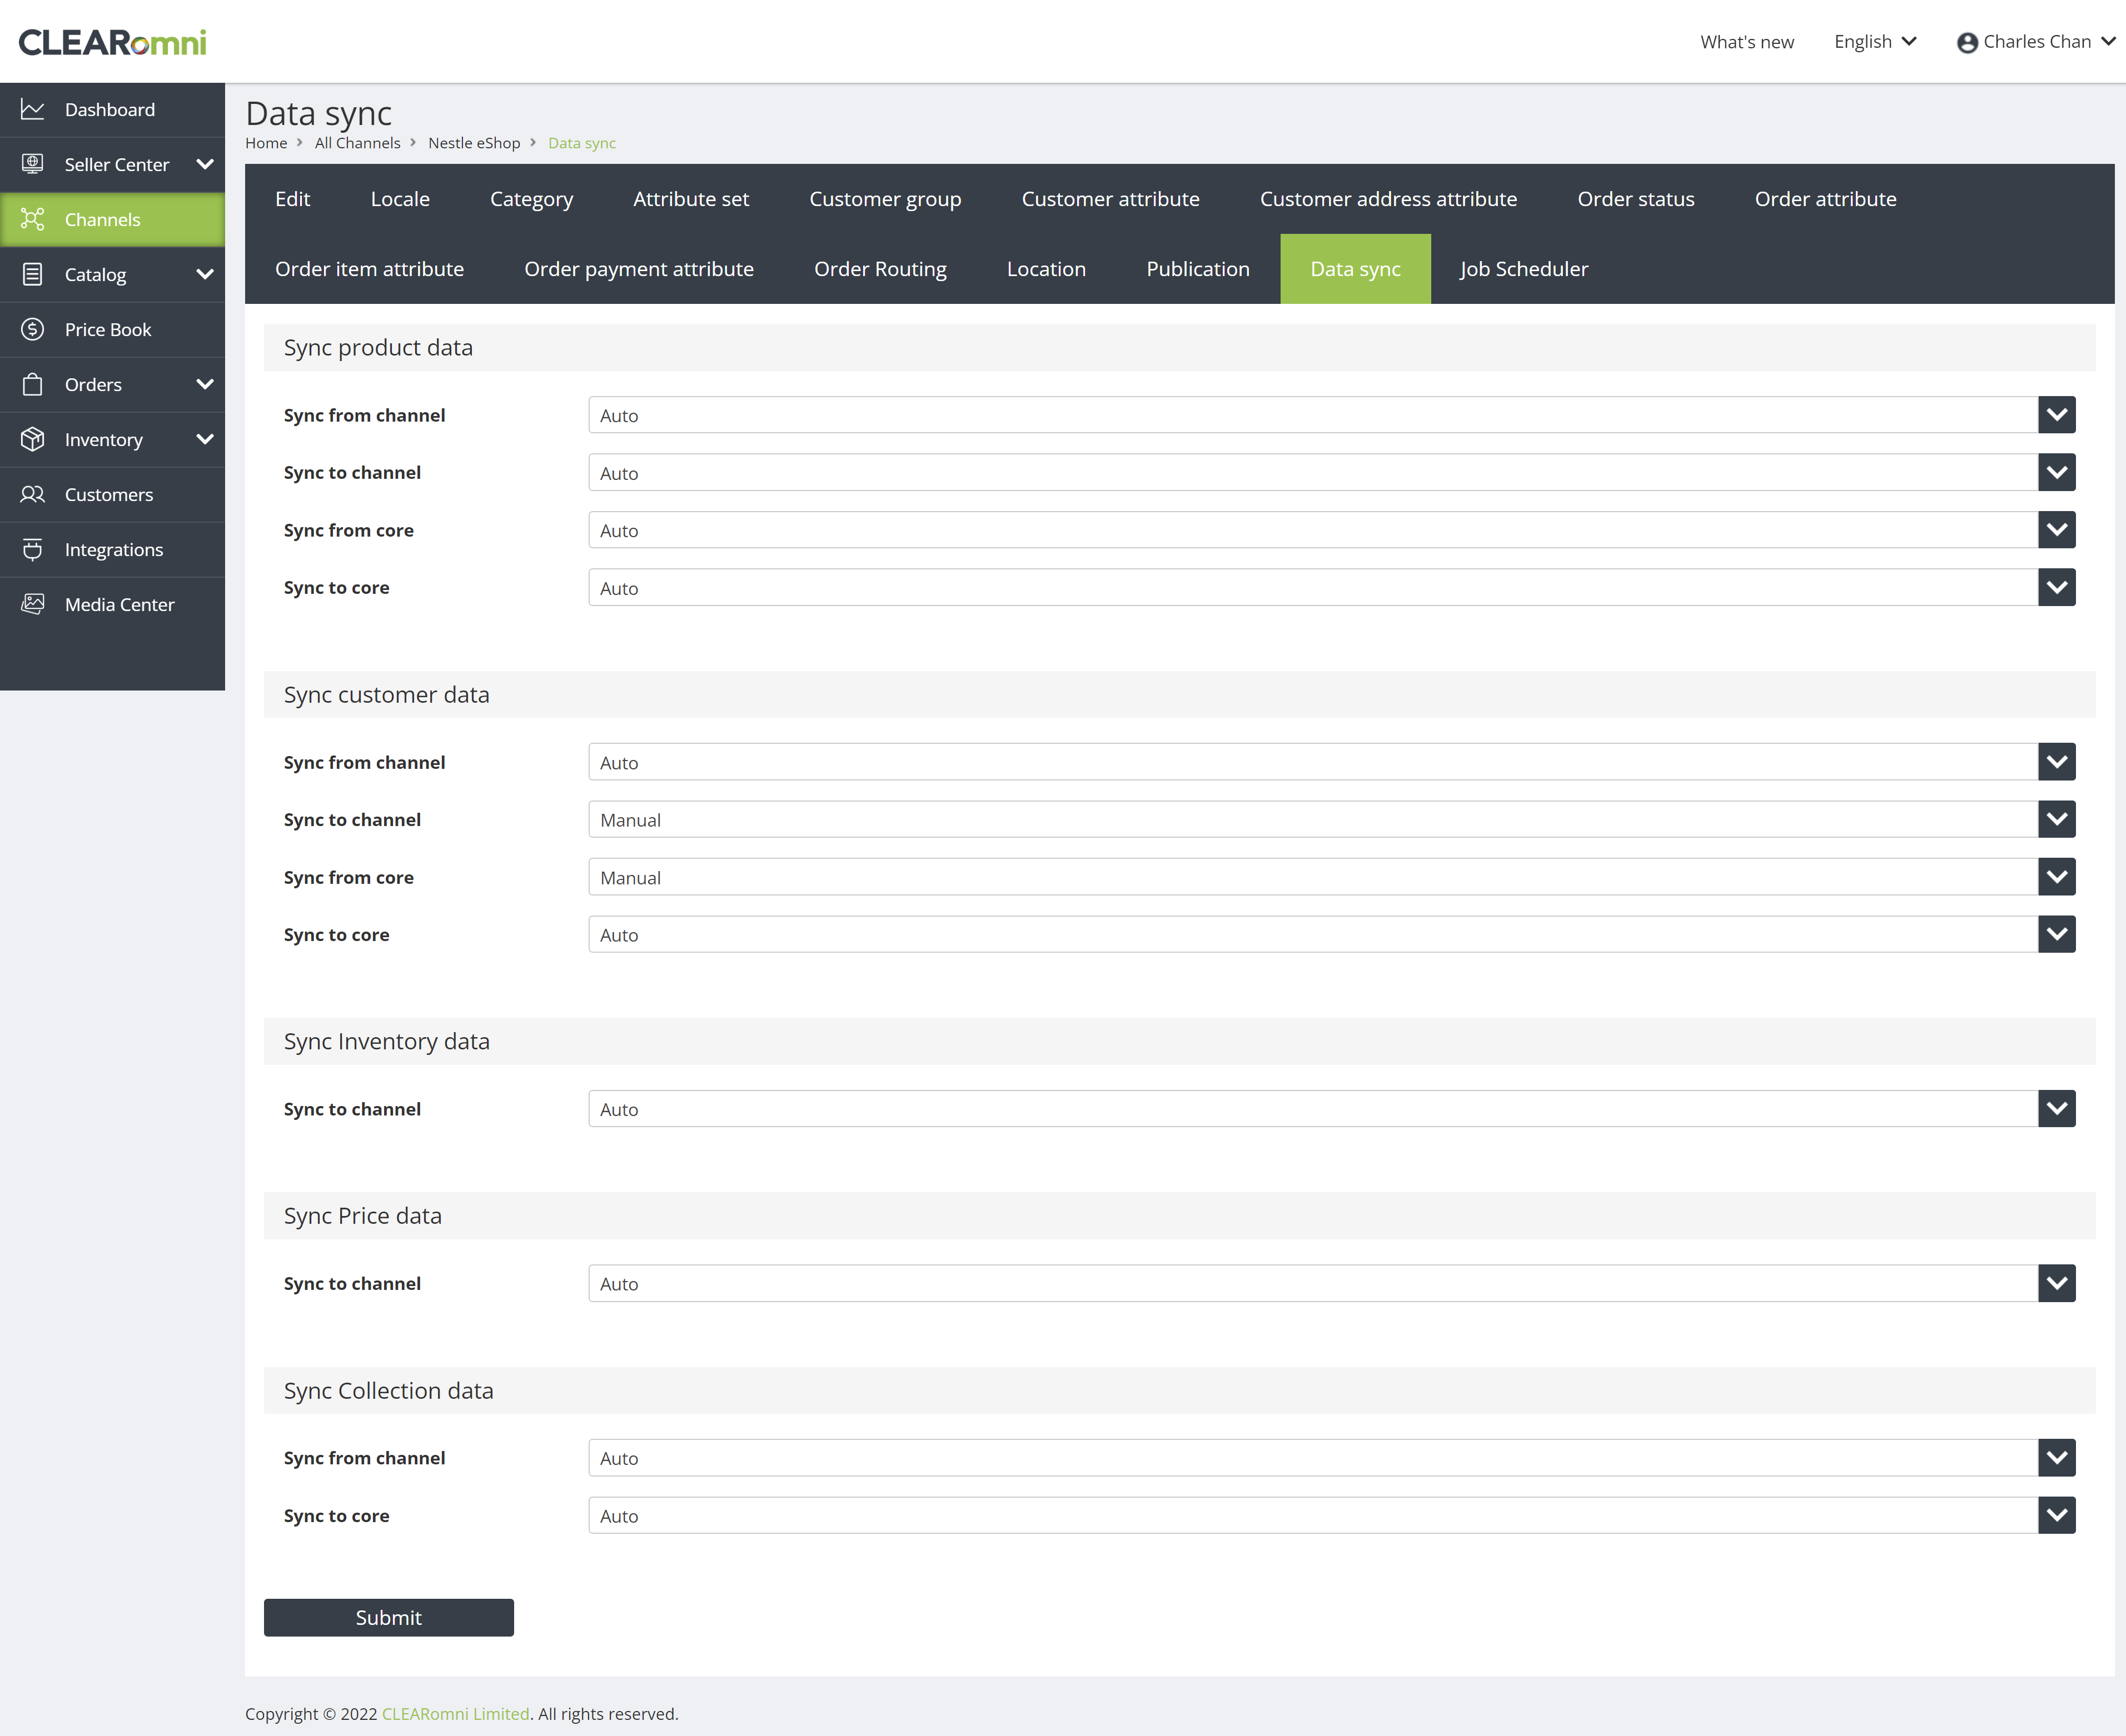Switch to the Order Routing tab

click(x=880, y=269)
